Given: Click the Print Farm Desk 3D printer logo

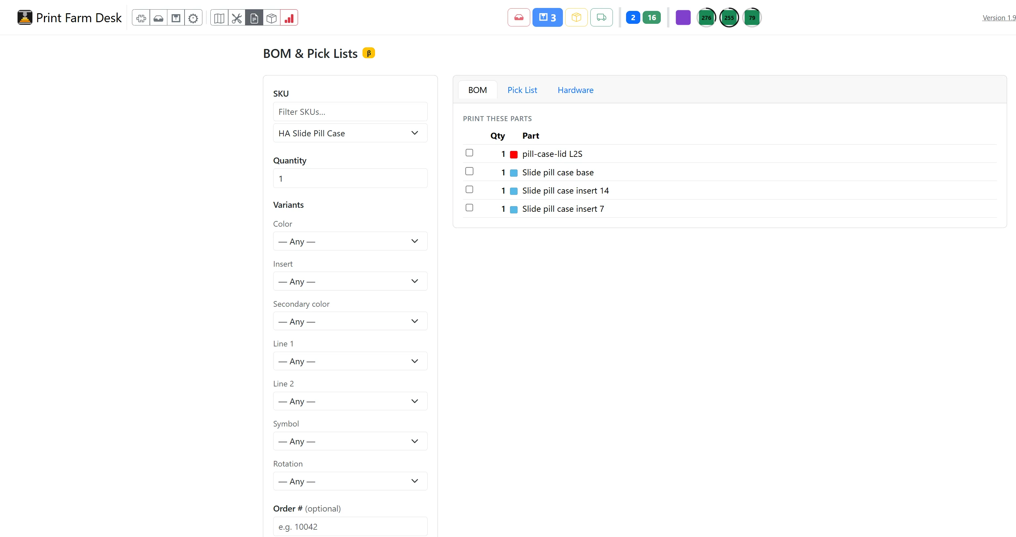Looking at the screenshot, I should (24, 17).
